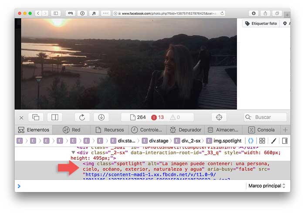Viewport: 305px width, 213px height.
Task: Select div.sta... in the breadcrumb path
Action: [123, 141]
